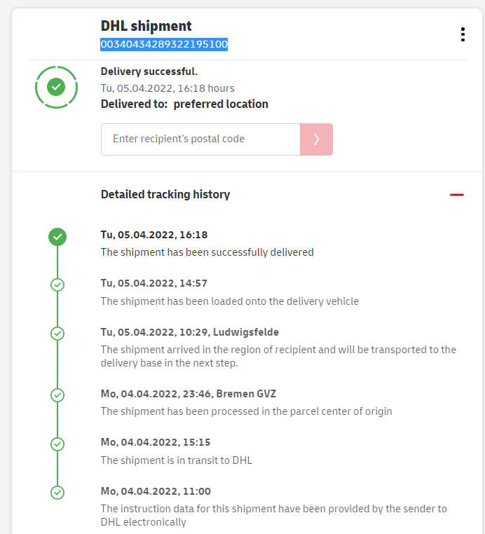Click the filled green checkmark at 16:18
The image size is (485, 534).
coord(57,237)
